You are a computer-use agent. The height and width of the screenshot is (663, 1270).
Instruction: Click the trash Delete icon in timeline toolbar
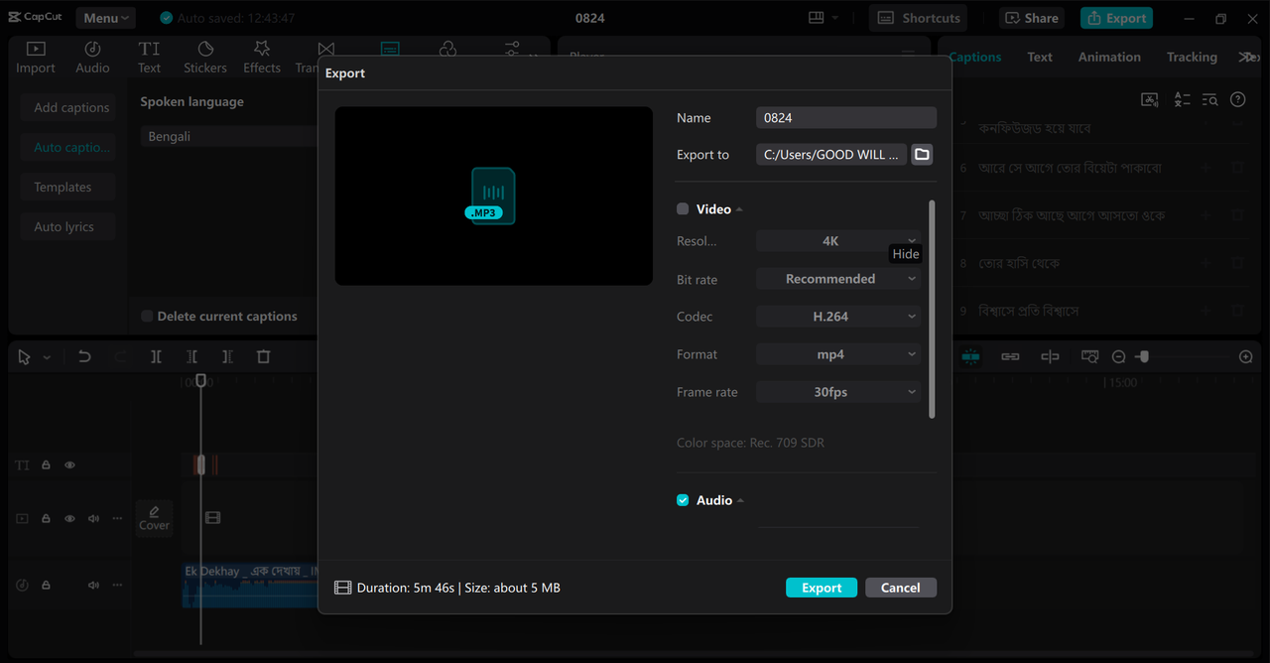[x=263, y=356]
